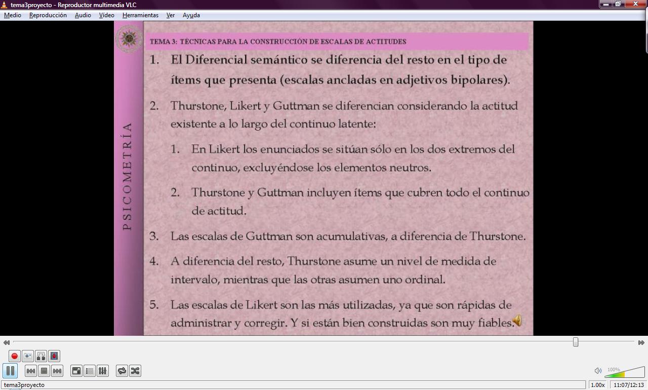Open extended settings equalizer icon
The height and width of the screenshot is (390, 648).
103,371
